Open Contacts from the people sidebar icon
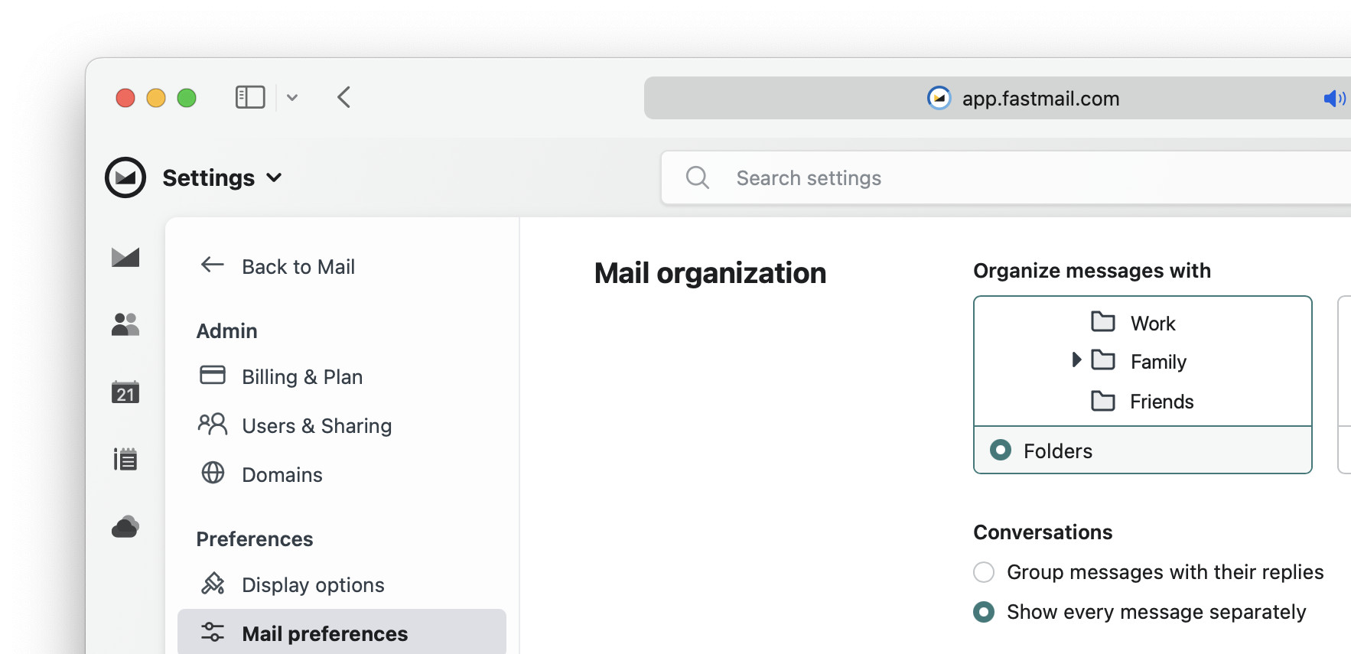Viewport: 1351px width, 654px height. 125,324
